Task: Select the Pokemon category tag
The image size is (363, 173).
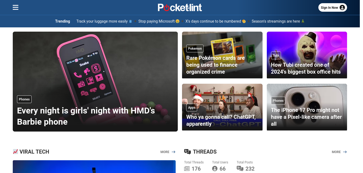Action: click(x=195, y=48)
